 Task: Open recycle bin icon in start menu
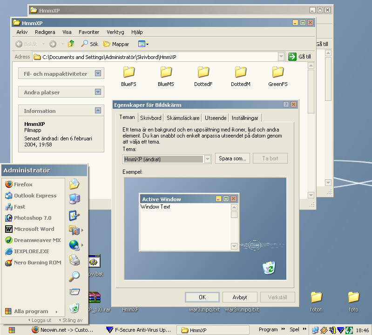[x=74, y=308]
